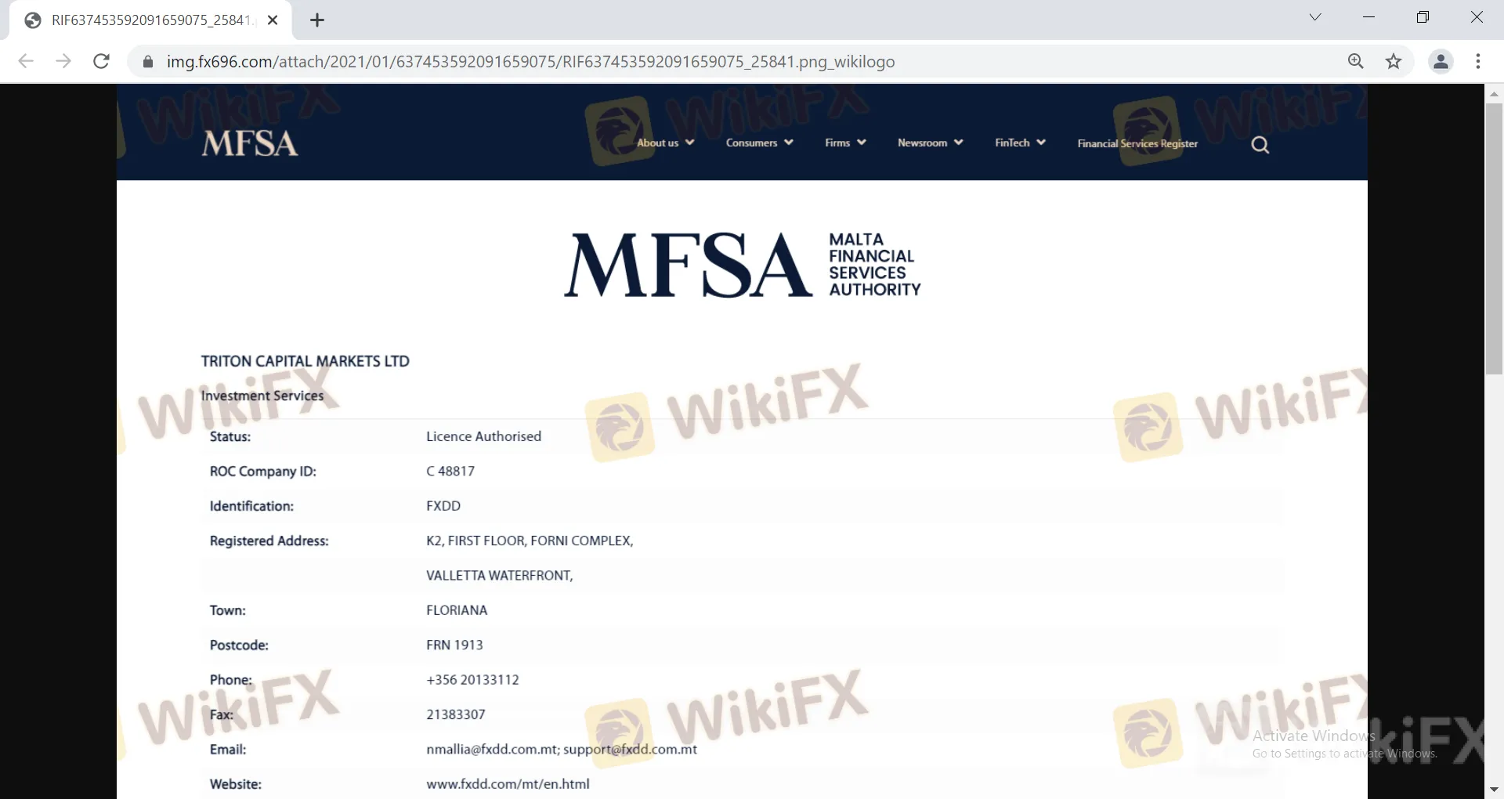Click the Investment Services subheading
The image size is (1504, 799).
[x=262, y=396]
